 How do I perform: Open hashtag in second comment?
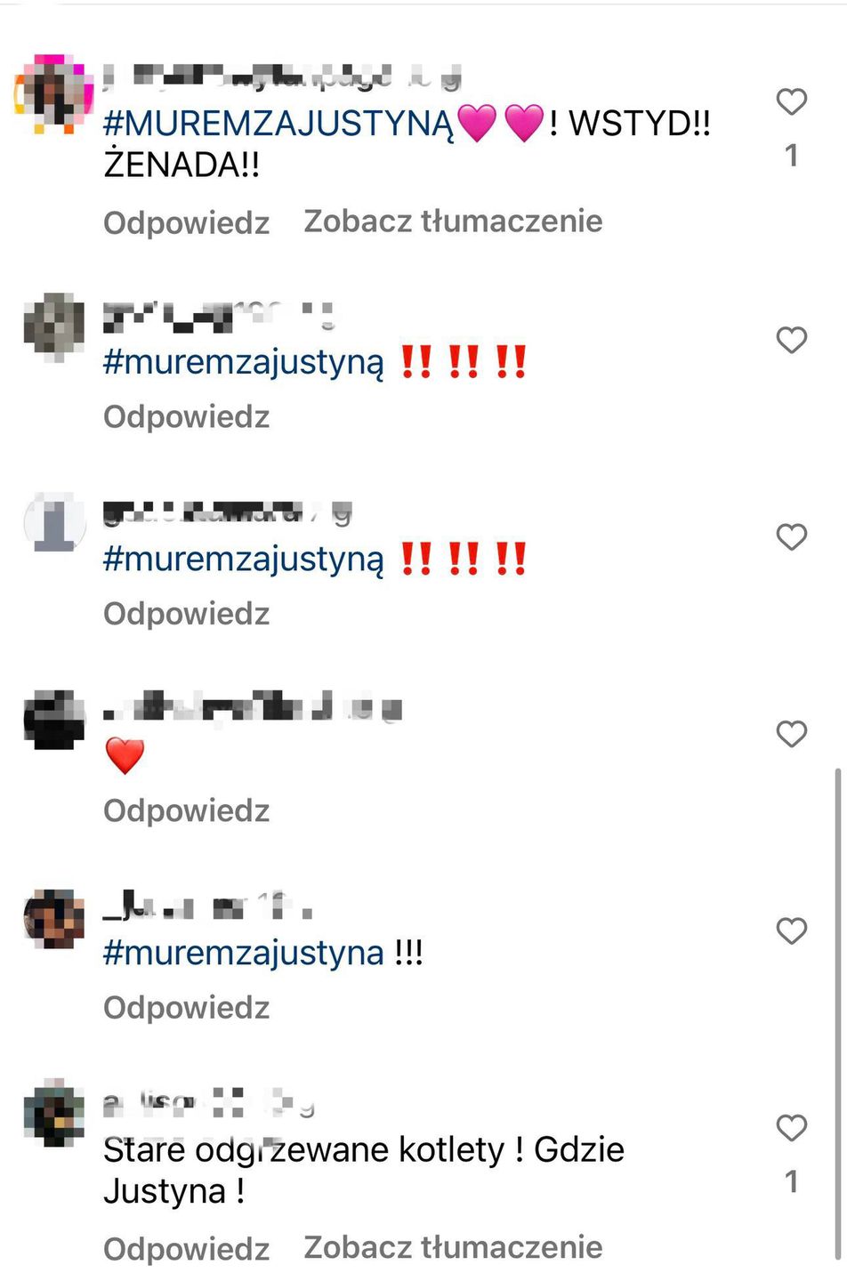[244, 363]
